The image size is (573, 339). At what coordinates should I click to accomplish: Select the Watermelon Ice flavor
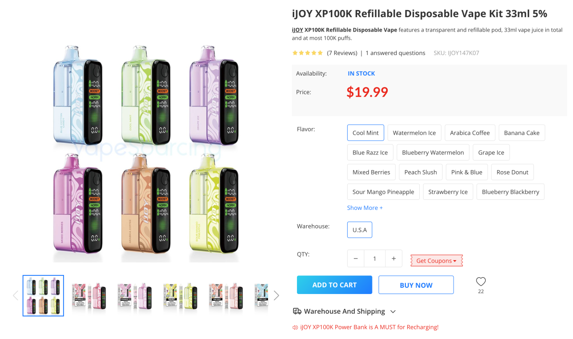(x=414, y=132)
